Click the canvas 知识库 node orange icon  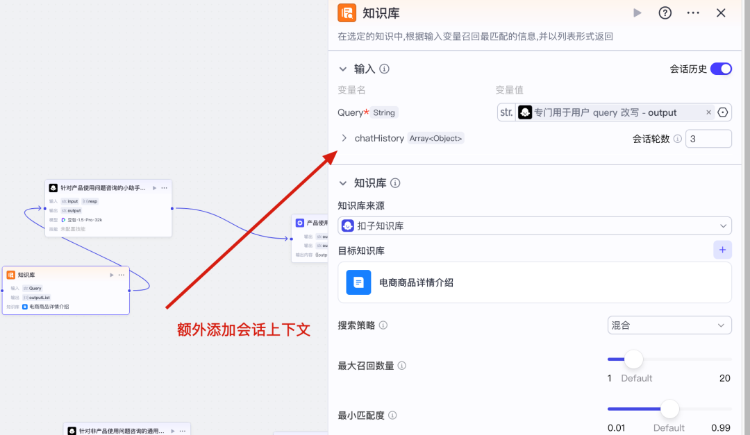10,275
